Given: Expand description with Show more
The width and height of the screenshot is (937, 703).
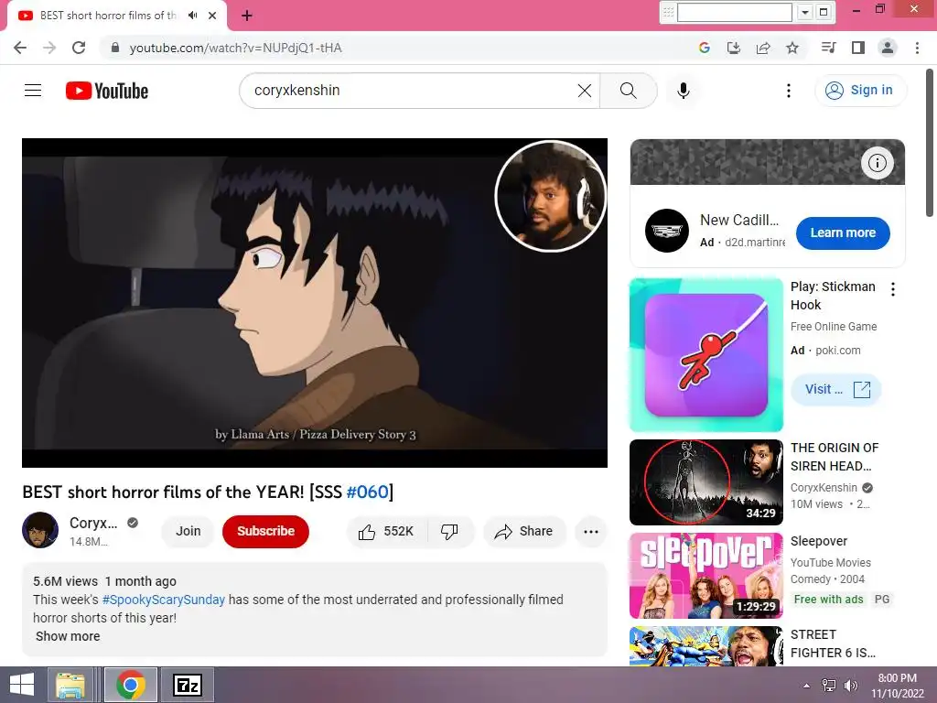Looking at the screenshot, I should point(68,636).
